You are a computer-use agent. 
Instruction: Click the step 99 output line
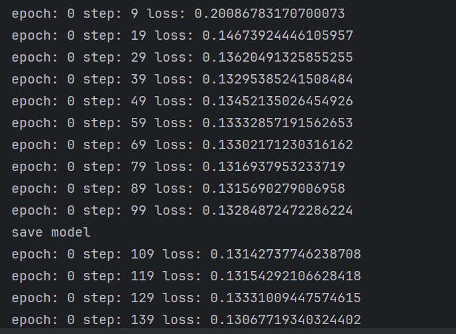(x=182, y=211)
